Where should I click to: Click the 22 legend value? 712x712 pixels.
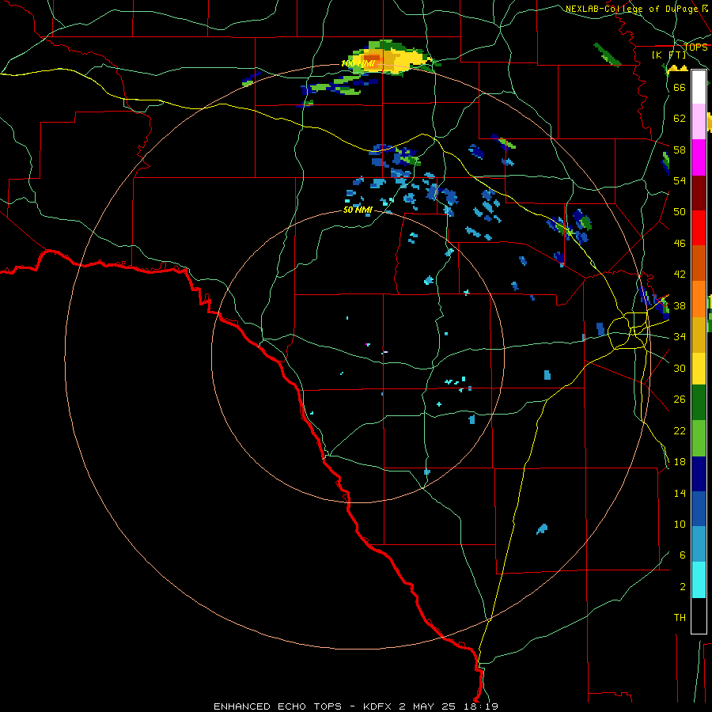pos(680,430)
